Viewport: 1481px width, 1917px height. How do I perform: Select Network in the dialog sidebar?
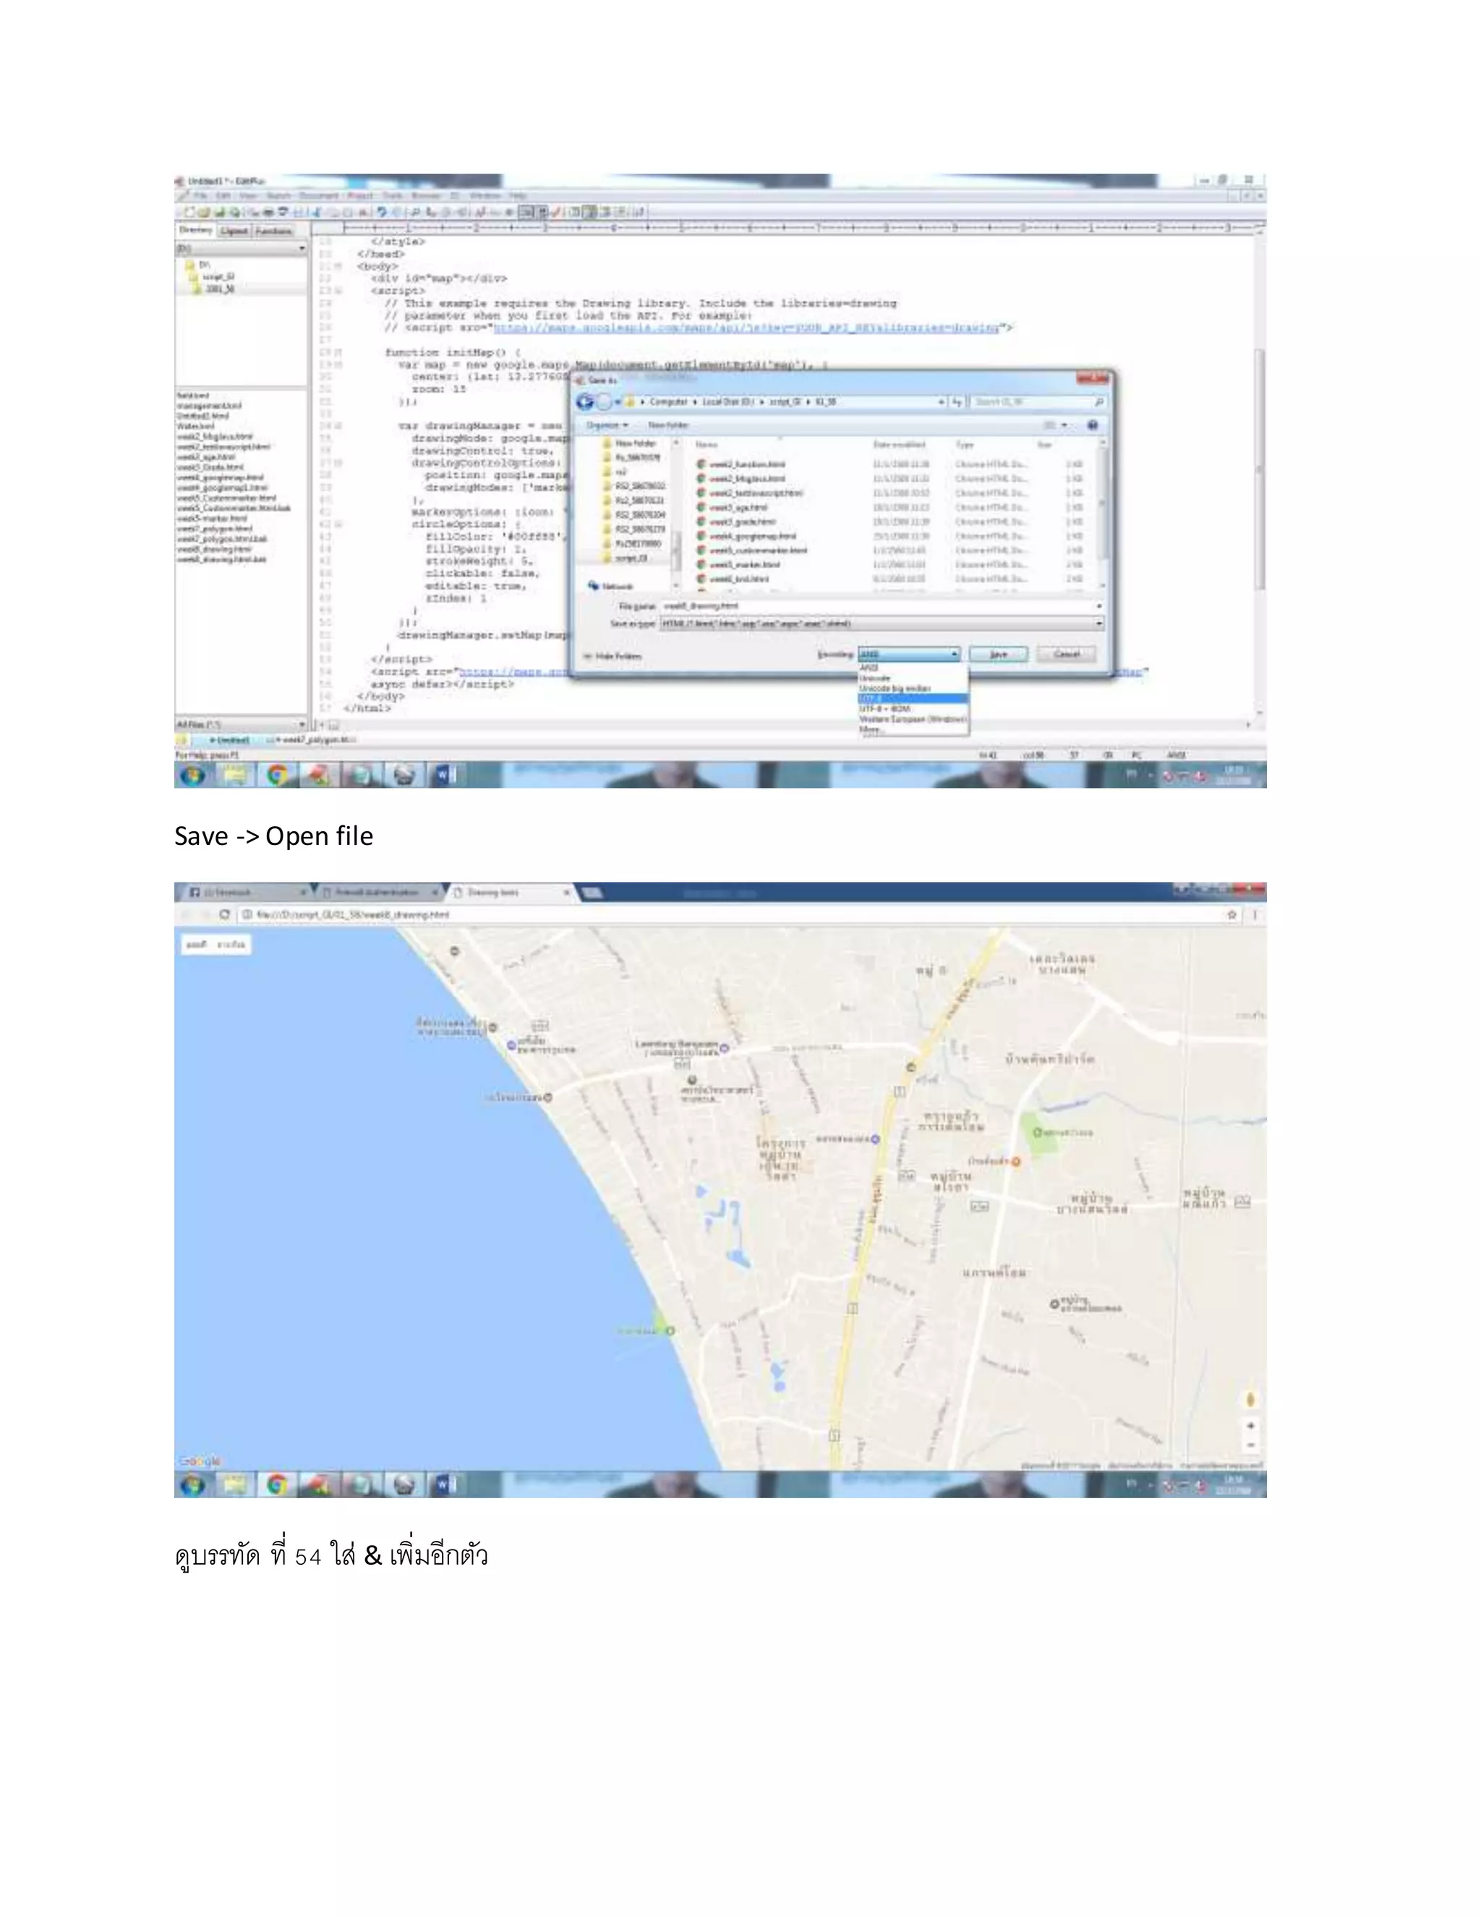click(x=612, y=585)
